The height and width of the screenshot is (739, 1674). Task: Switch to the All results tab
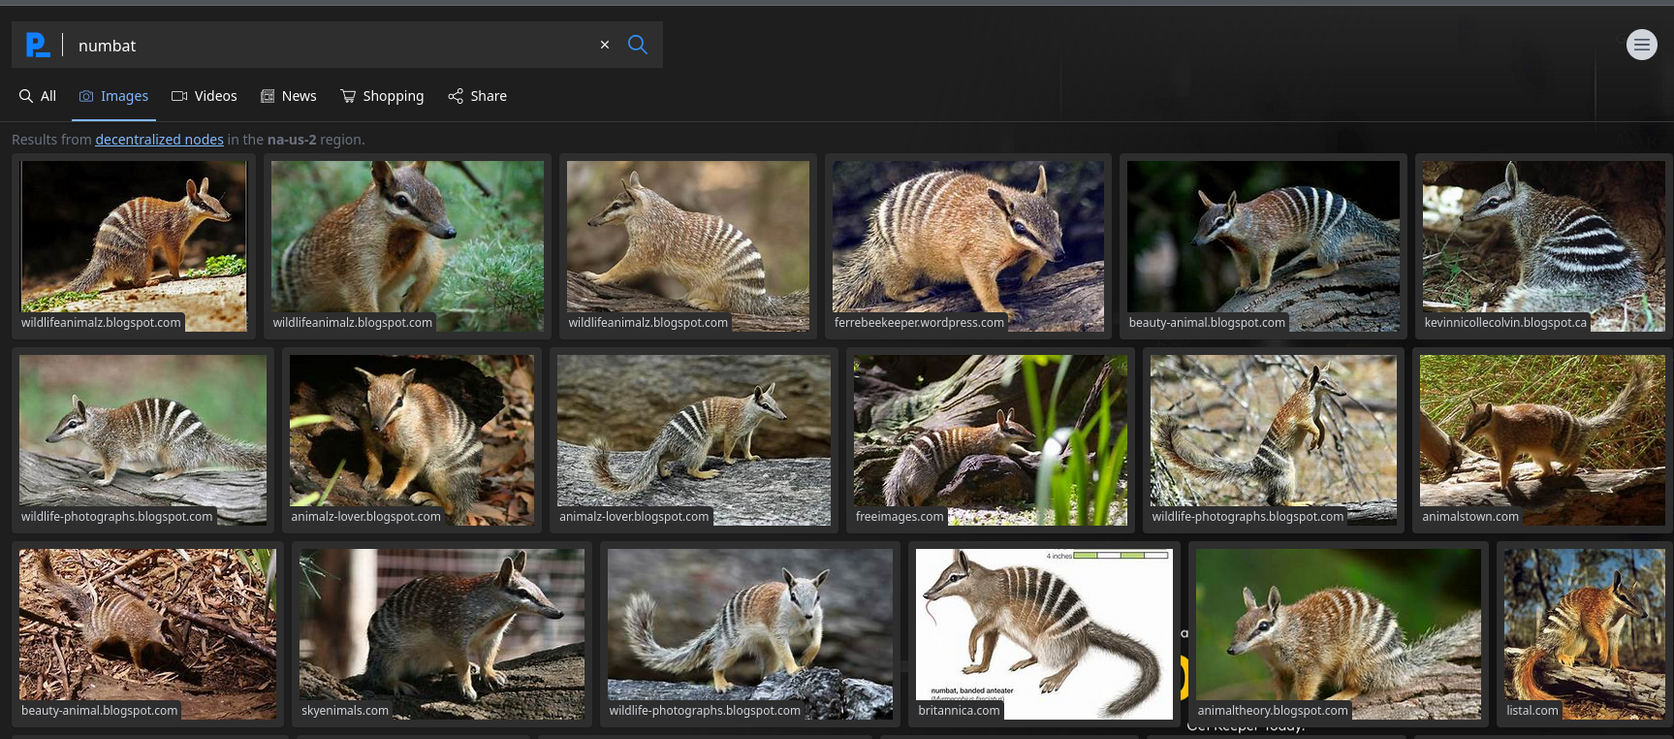tap(38, 96)
